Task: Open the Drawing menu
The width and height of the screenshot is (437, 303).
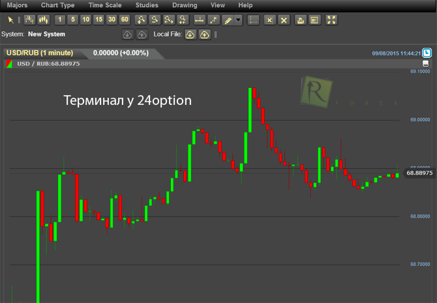Action: (185, 5)
